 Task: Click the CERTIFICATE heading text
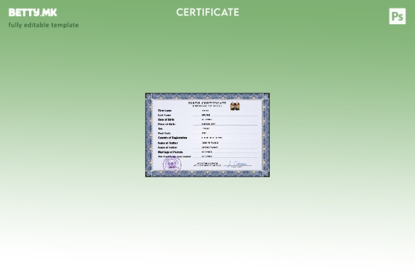pyautogui.click(x=207, y=12)
